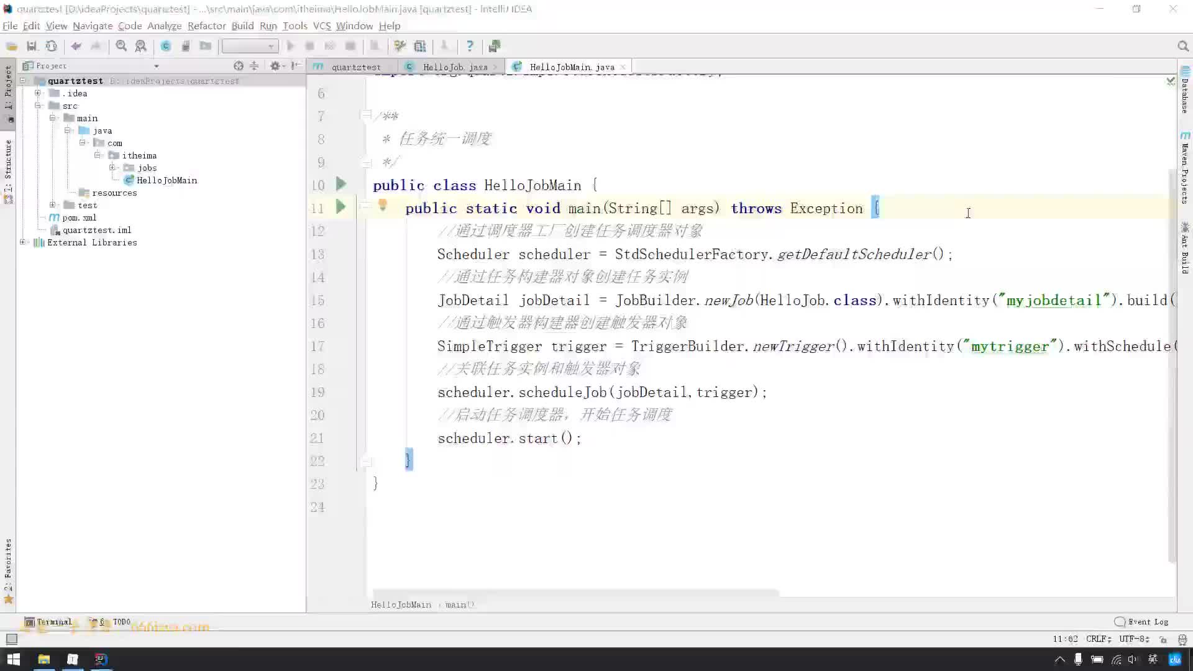Click the Synchronize toolbar icon
This screenshot has height=671, width=1193.
[52, 46]
